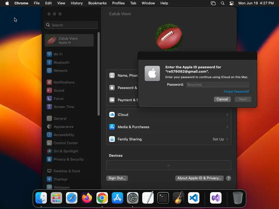Image resolution: width=279 pixels, height=209 pixels.
Task: Open Screen Time settings in sidebar
Action: click(x=60, y=107)
